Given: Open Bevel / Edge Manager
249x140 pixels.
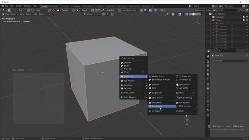Looking at the screenshot, I should (x=162, y=80).
